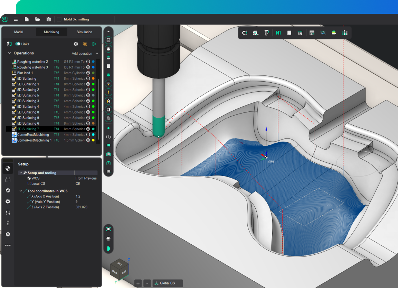Toggle the 5D Surfacing 7 status circle
Image resolution: width=398 pixels, height=288 pixels.
(88, 129)
